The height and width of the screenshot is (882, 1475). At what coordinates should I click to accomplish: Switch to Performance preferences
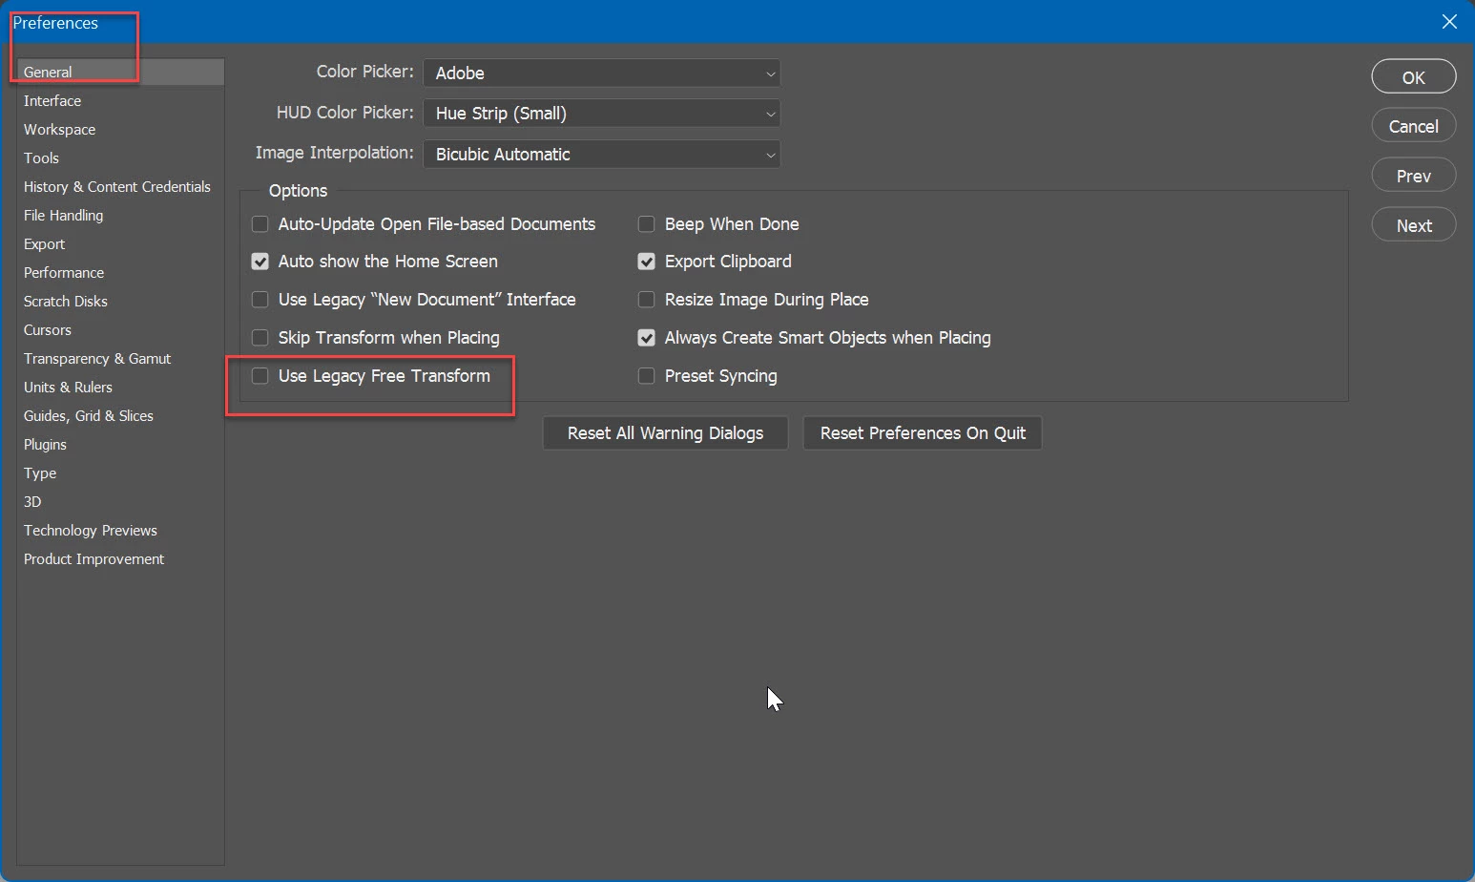[x=120, y=273]
